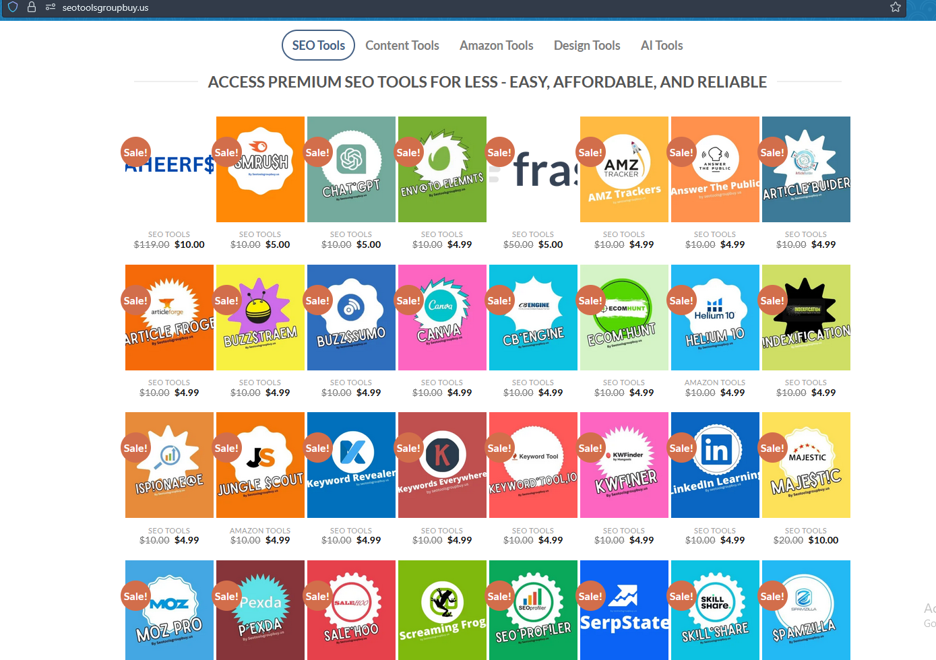Click the page headline about premium SEO tools
Viewport: 936px width, 660px height.
pos(487,82)
